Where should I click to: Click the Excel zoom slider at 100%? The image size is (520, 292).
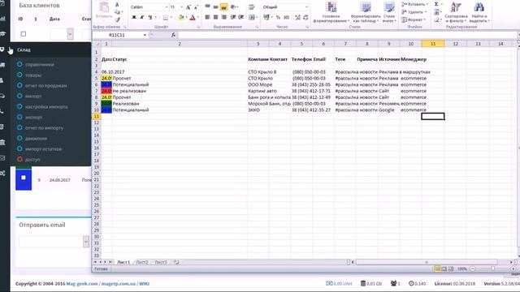click(492, 268)
